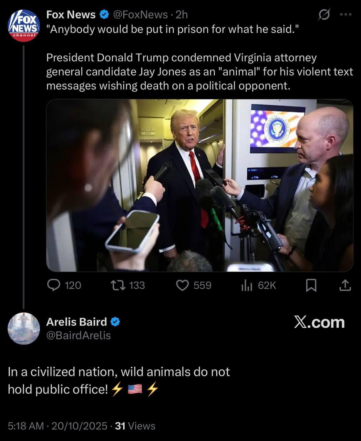This screenshot has height=441, width=361.
Task: Tap the share upload icon
Action: point(345,285)
